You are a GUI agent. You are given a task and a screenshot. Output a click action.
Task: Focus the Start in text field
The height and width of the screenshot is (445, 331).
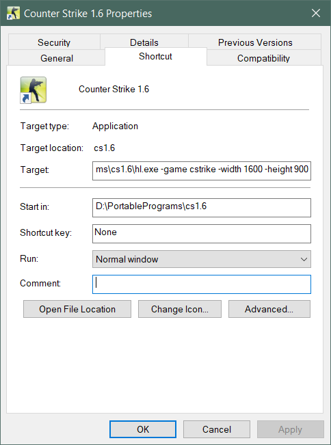pos(202,208)
